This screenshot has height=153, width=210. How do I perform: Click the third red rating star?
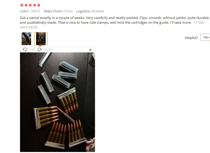click(30, 5)
